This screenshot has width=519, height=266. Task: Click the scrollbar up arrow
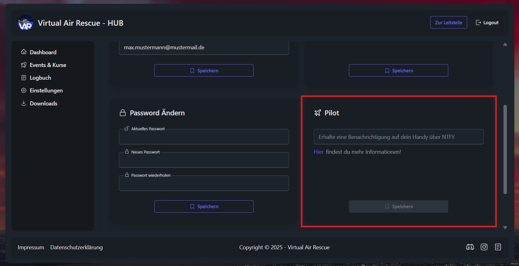pos(505,45)
